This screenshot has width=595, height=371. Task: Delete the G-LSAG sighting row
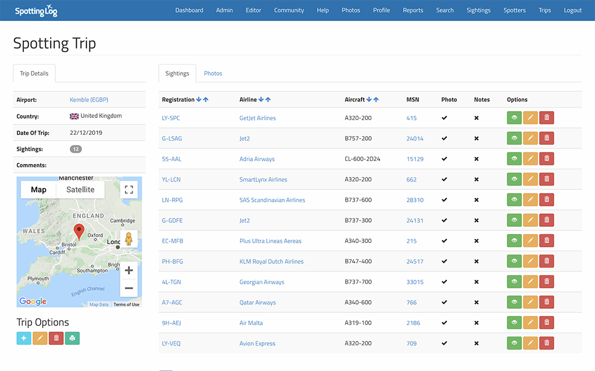tap(546, 138)
